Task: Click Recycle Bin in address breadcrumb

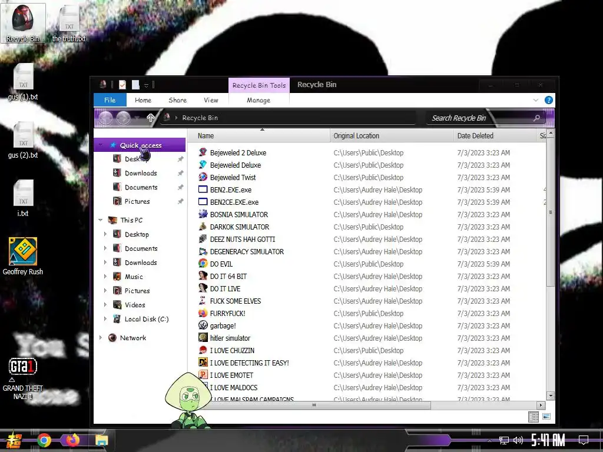Action: [x=200, y=118]
